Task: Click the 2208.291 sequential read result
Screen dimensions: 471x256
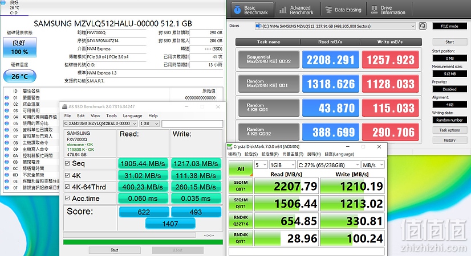Action: click(330, 60)
